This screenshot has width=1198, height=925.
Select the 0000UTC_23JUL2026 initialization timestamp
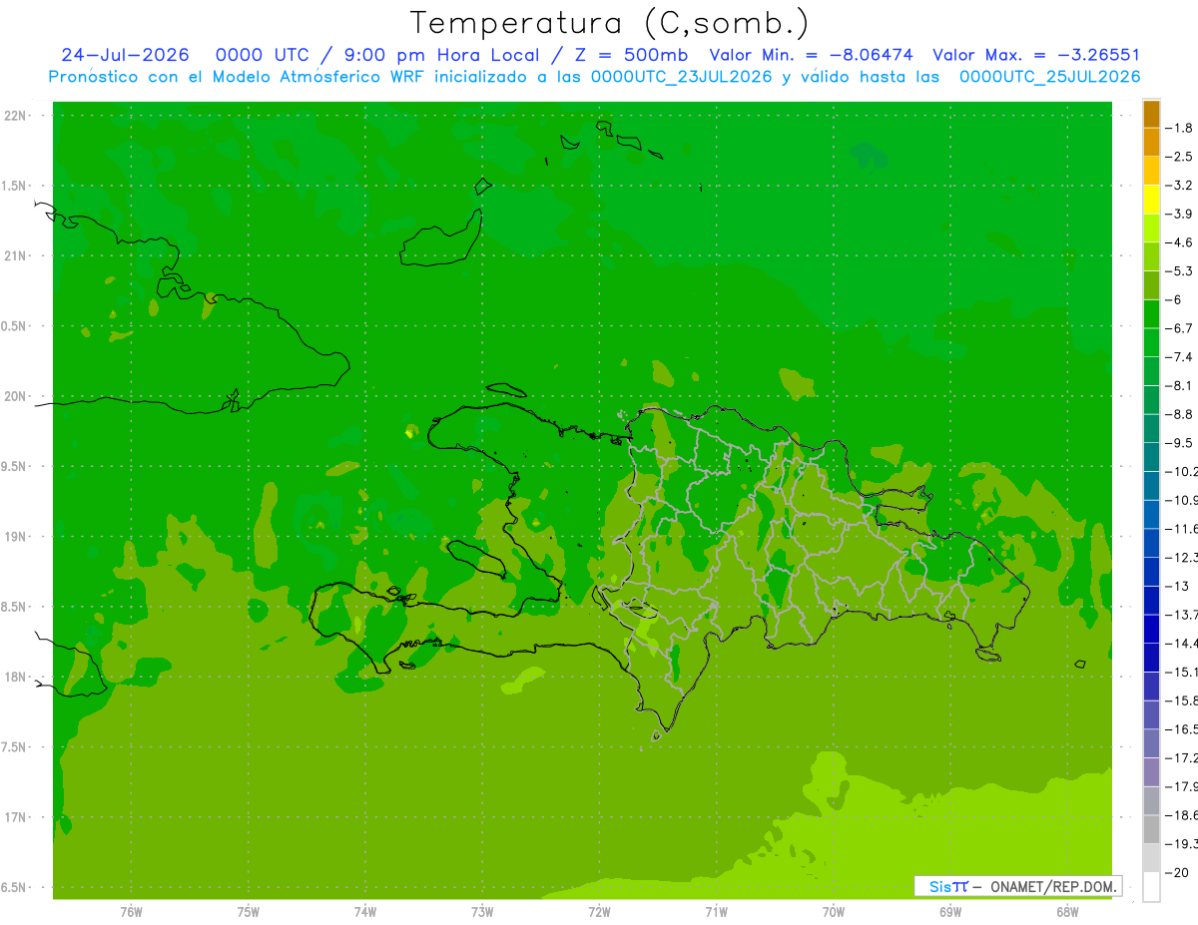(x=682, y=77)
